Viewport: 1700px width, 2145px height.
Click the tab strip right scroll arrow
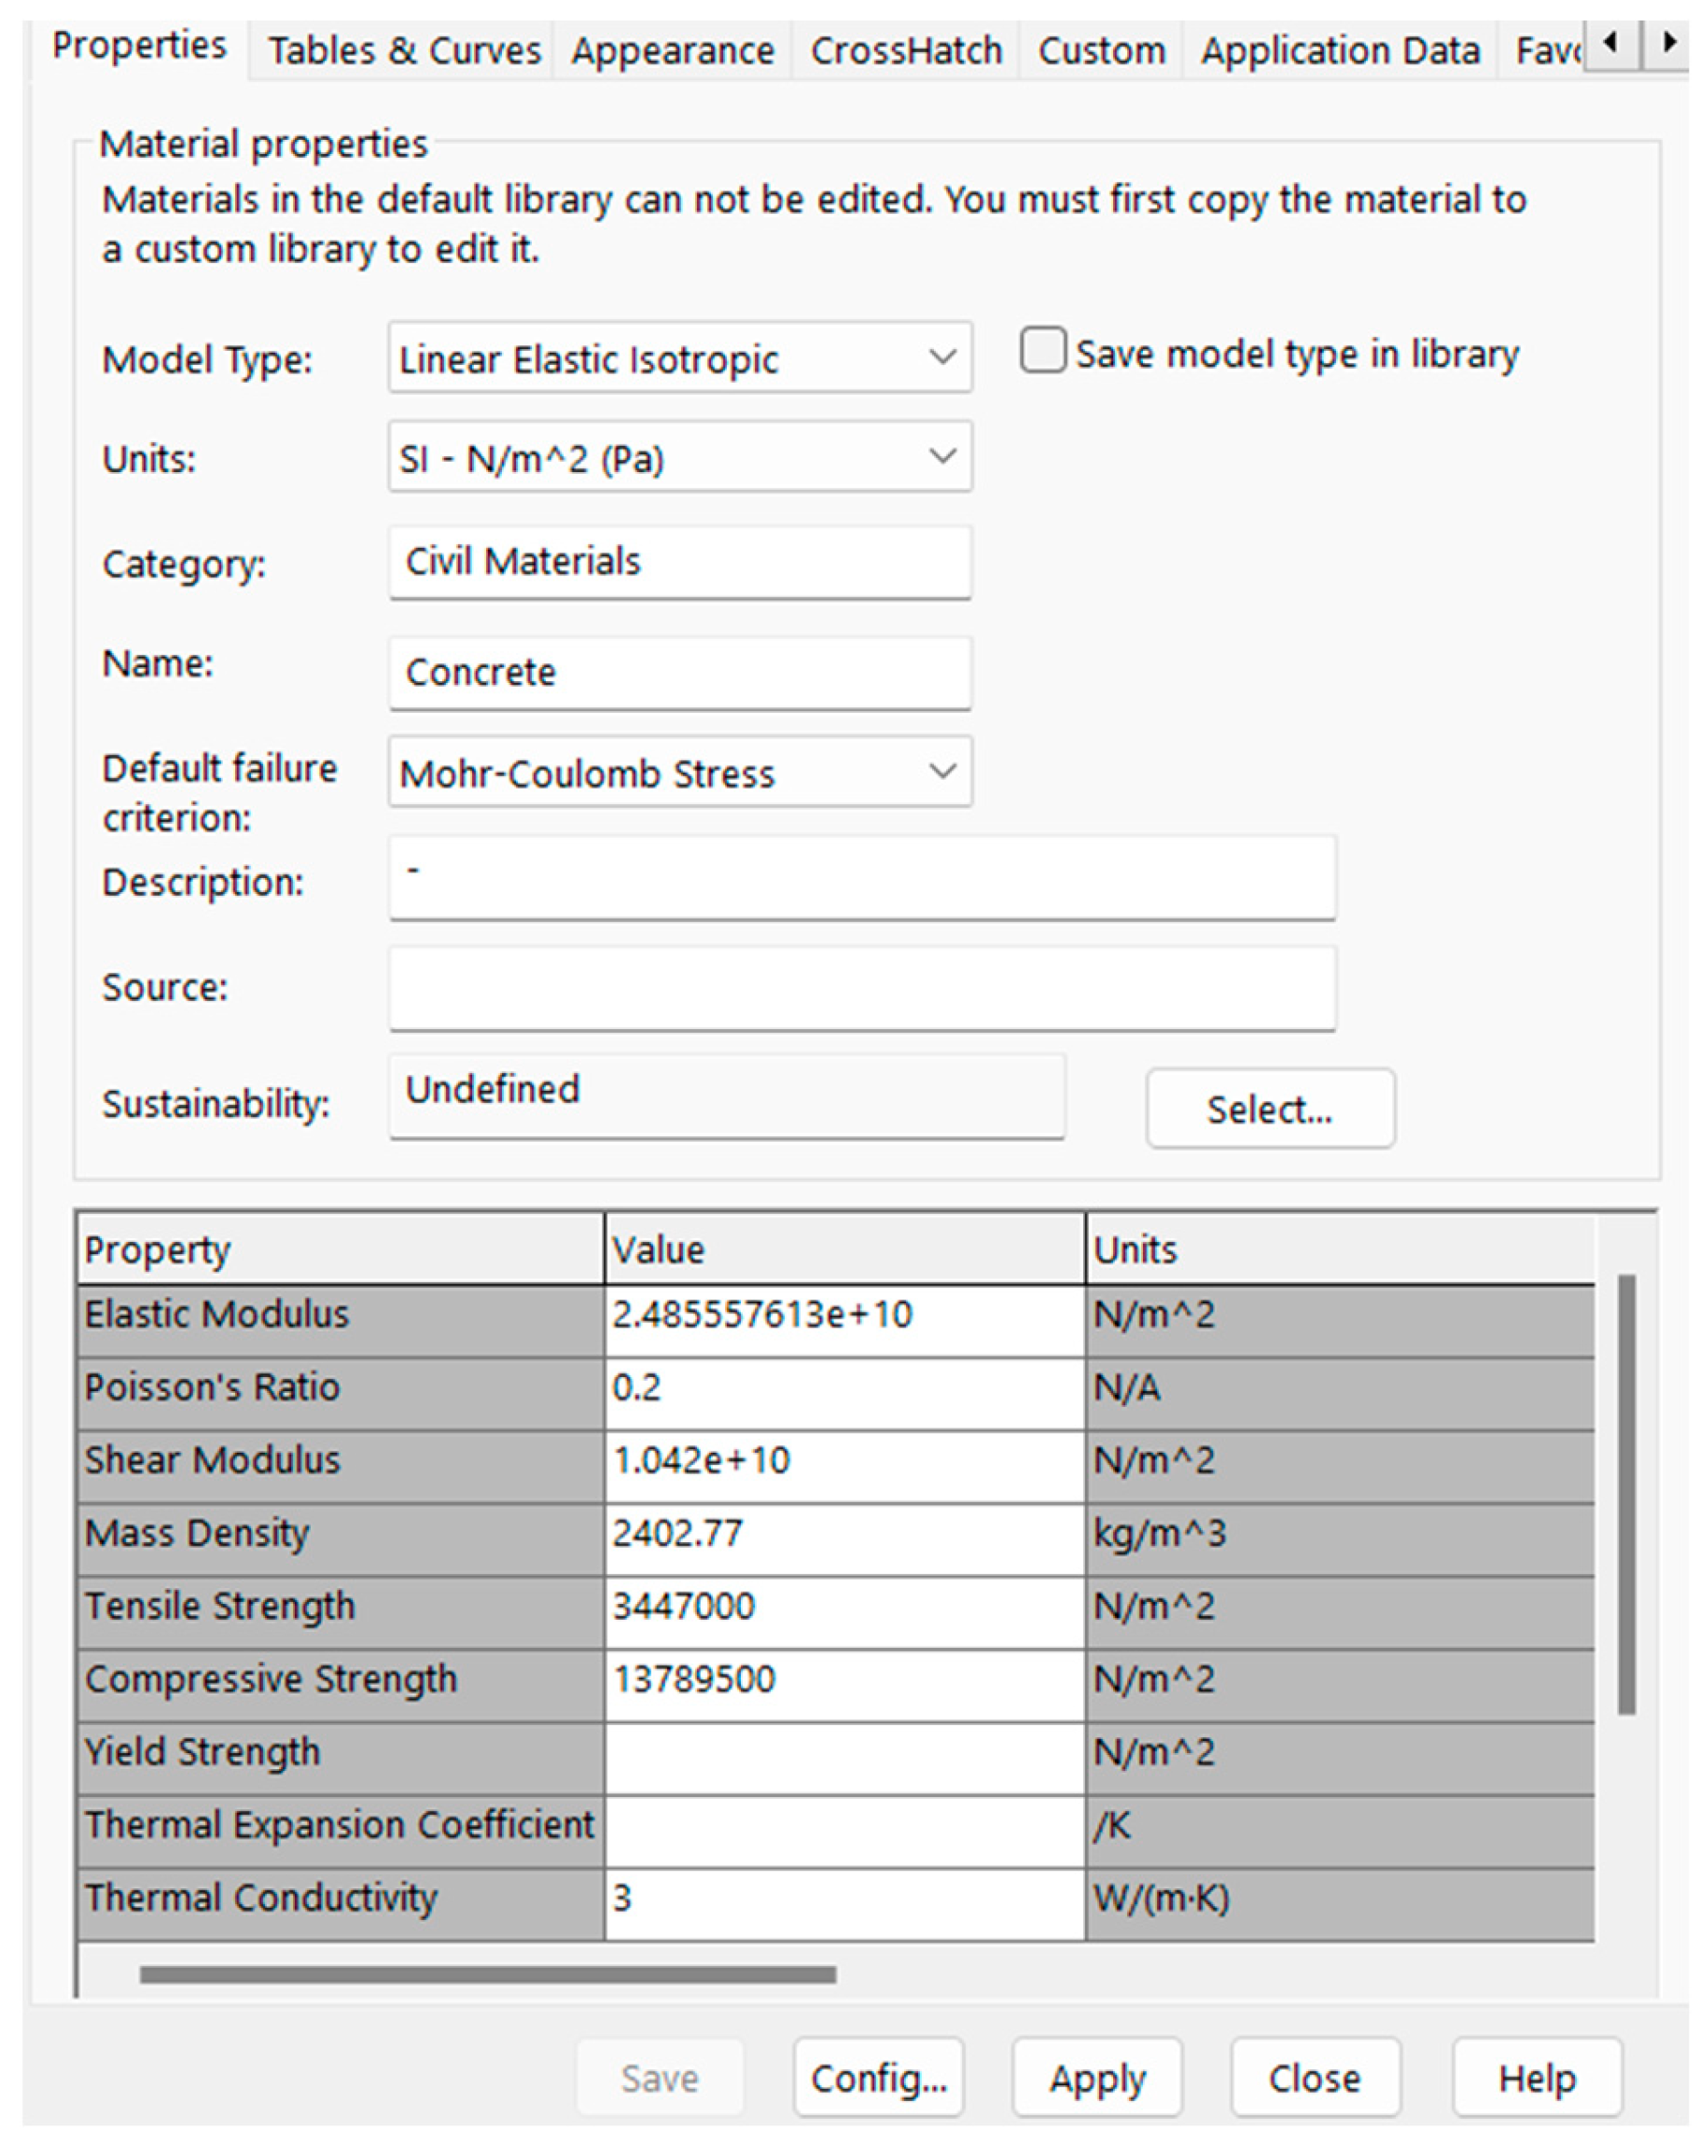point(1667,44)
